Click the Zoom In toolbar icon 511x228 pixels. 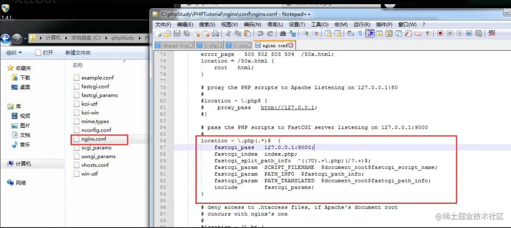pyautogui.click(x=305, y=33)
